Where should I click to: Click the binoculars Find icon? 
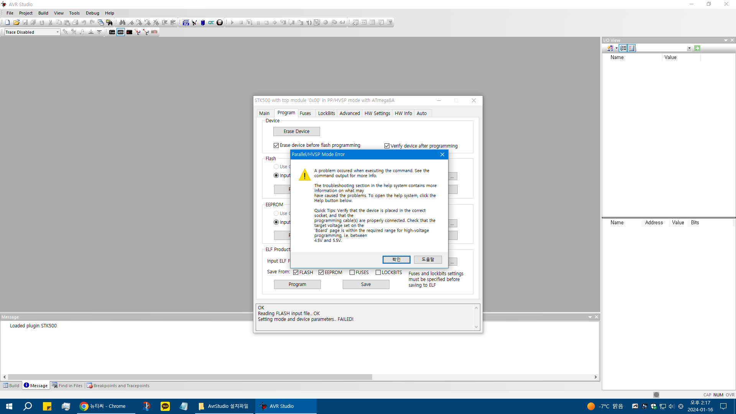point(122,22)
